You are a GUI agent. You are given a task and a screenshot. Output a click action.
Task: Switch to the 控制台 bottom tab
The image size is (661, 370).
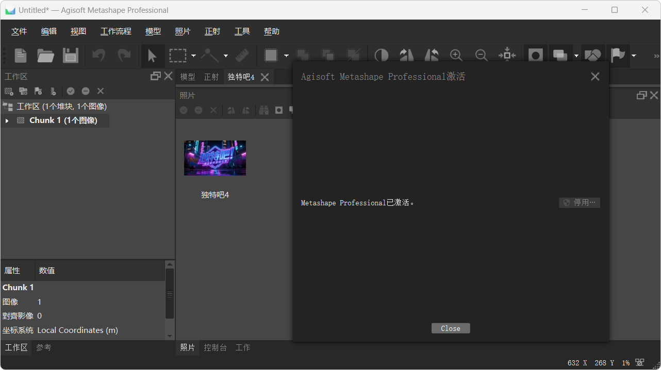(215, 347)
